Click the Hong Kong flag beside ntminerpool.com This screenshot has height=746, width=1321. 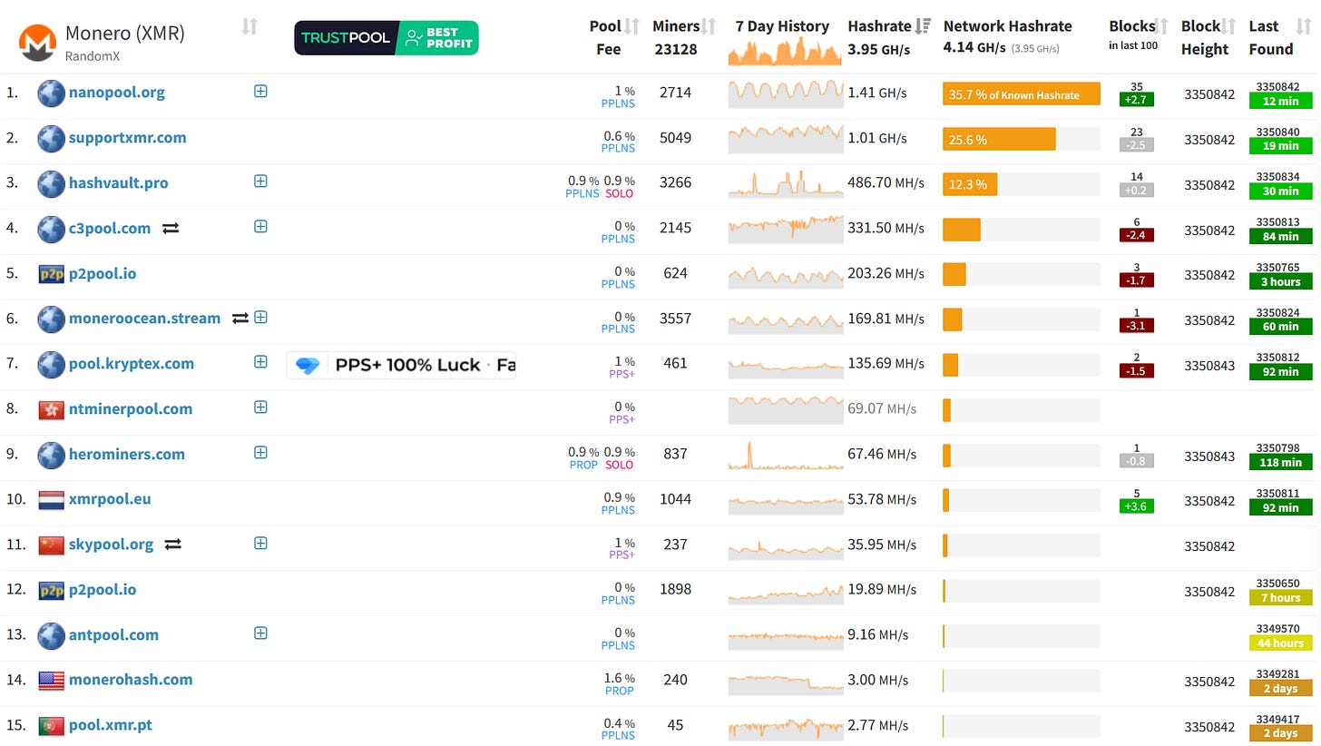(x=52, y=409)
